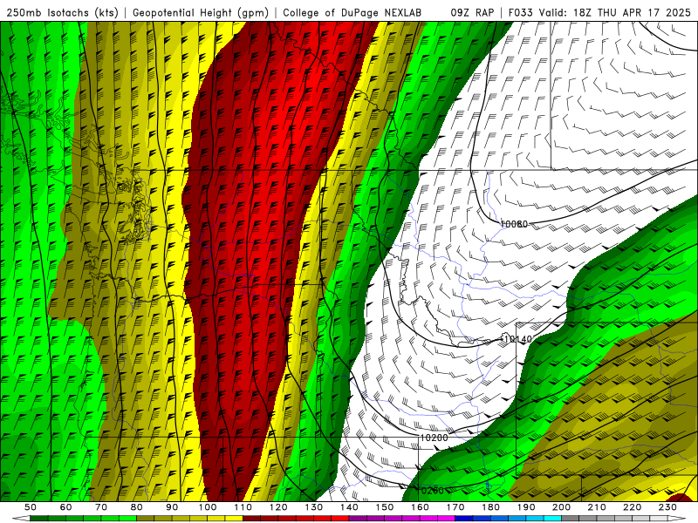Click the 220 value on color scale
This screenshot has width=698, height=523.
pyautogui.click(x=632, y=507)
